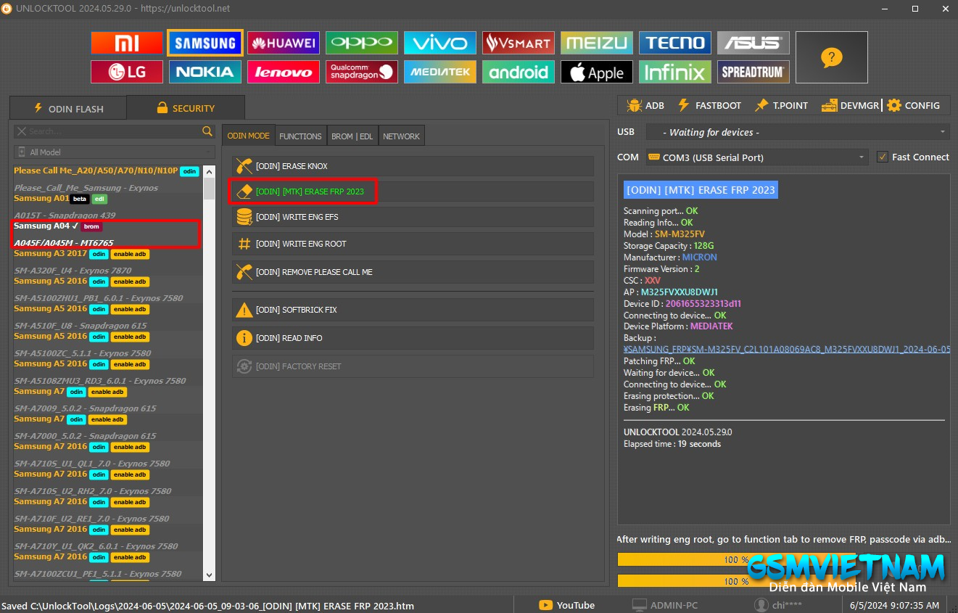The height and width of the screenshot is (613, 958).
Task: Open the COM port dropdown
Action: coord(756,157)
